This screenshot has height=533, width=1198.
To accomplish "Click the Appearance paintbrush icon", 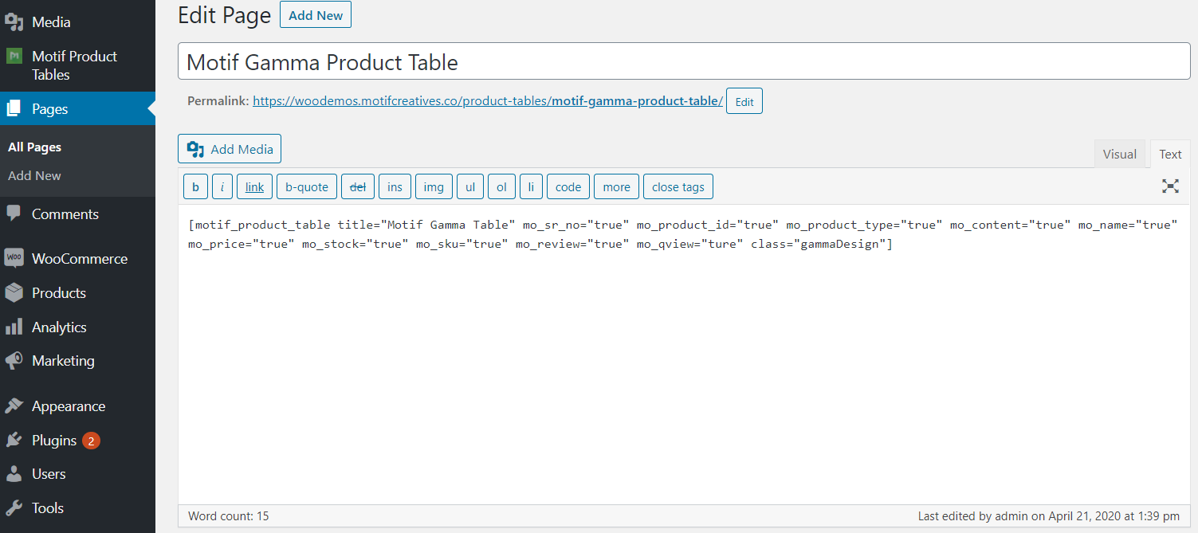I will [x=14, y=406].
